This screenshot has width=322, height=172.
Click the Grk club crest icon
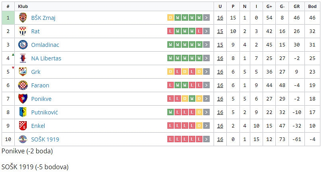23,72
